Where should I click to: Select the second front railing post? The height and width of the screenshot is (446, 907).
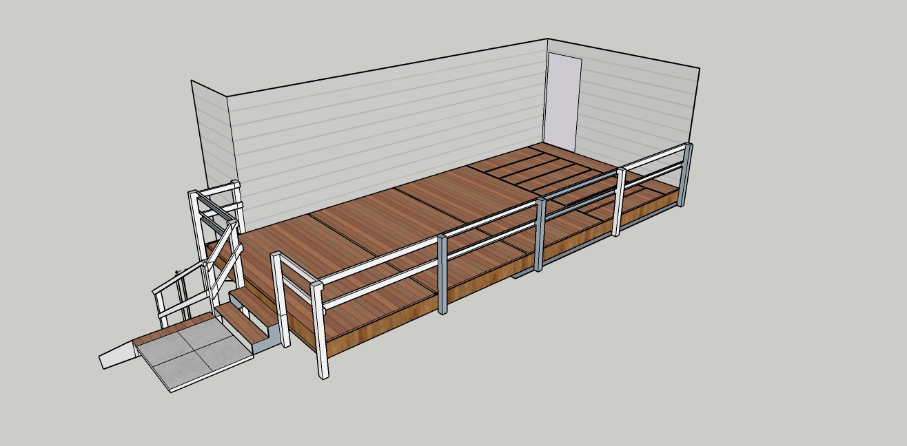[442, 274]
